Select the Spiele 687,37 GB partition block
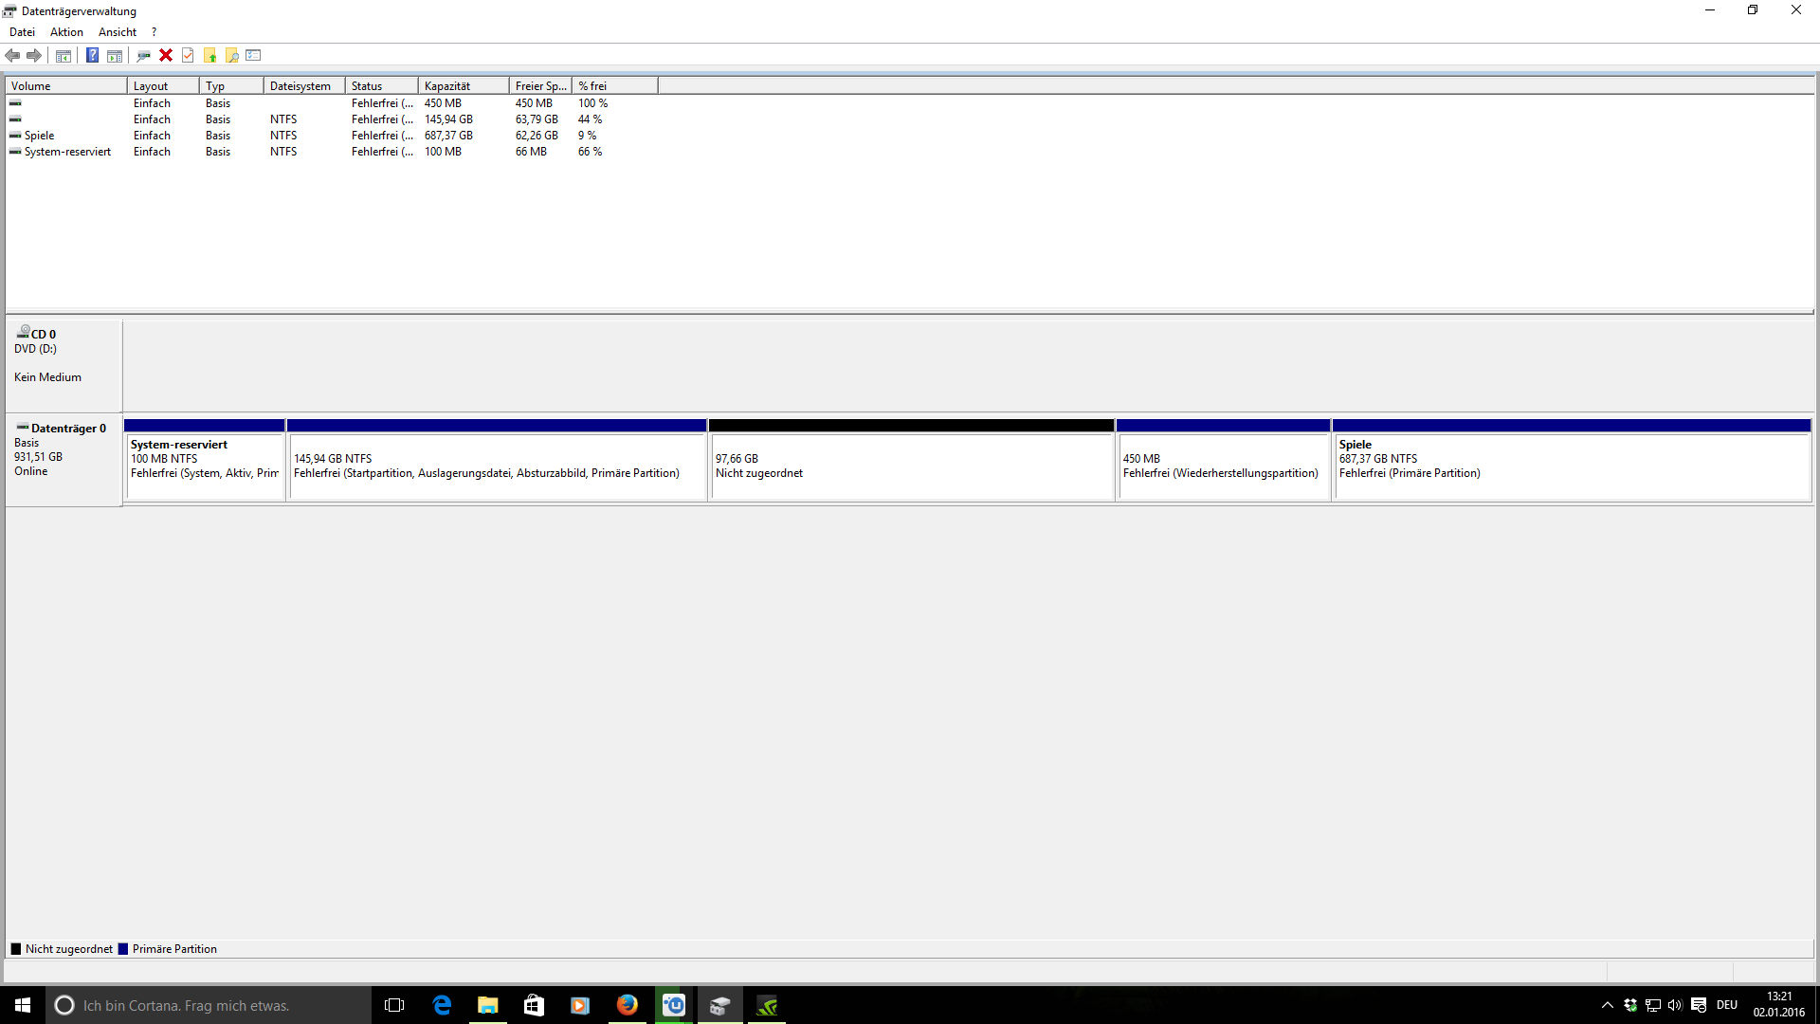Image resolution: width=1820 pixels, height=1024 pixels. (x=1571, y=466)
